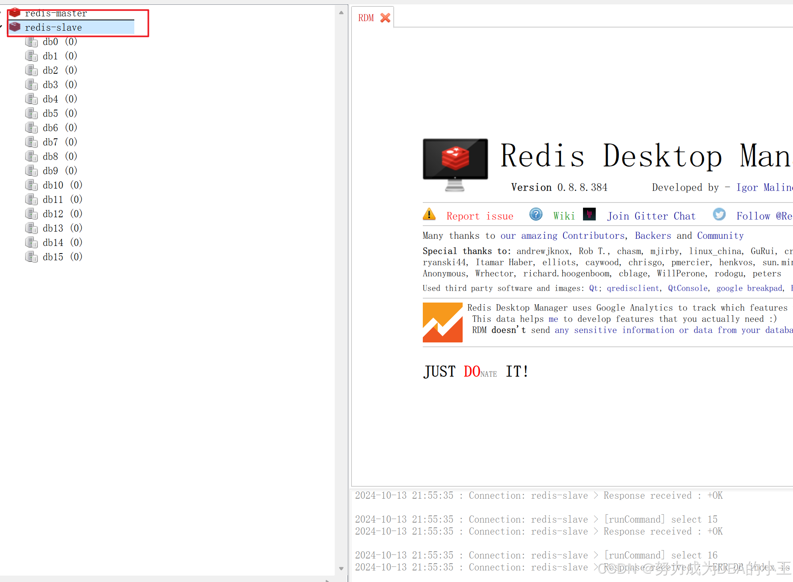
Task: Expand the redis-master connection
Action: (x=1, y=12)
